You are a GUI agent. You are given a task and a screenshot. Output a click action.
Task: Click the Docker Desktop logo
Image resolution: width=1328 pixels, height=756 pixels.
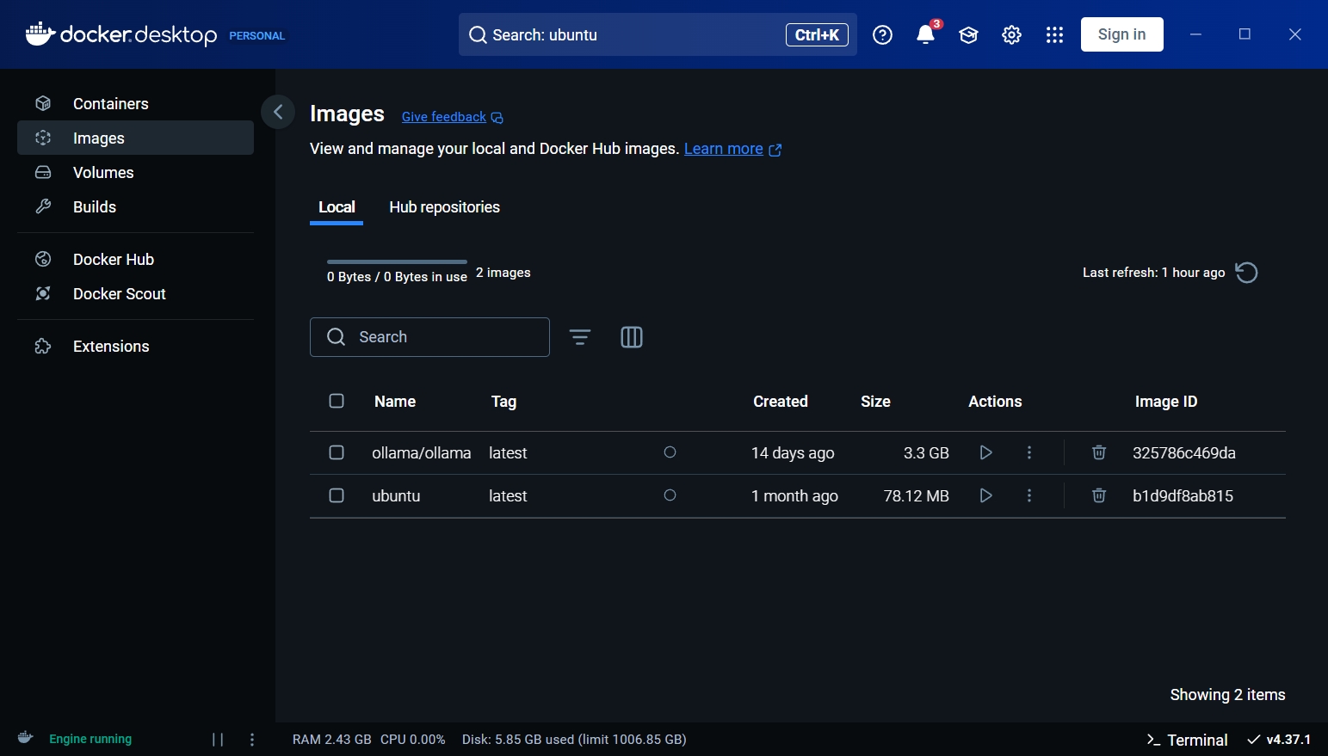click(x=121, y=34)
